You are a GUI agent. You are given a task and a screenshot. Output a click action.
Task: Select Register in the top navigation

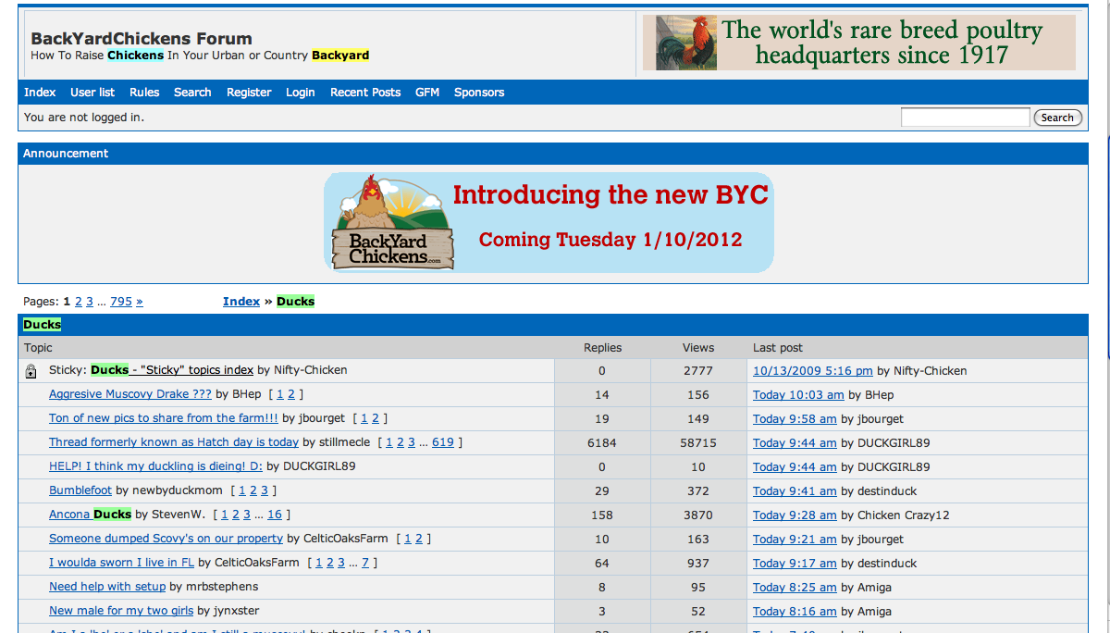(249, 93)
